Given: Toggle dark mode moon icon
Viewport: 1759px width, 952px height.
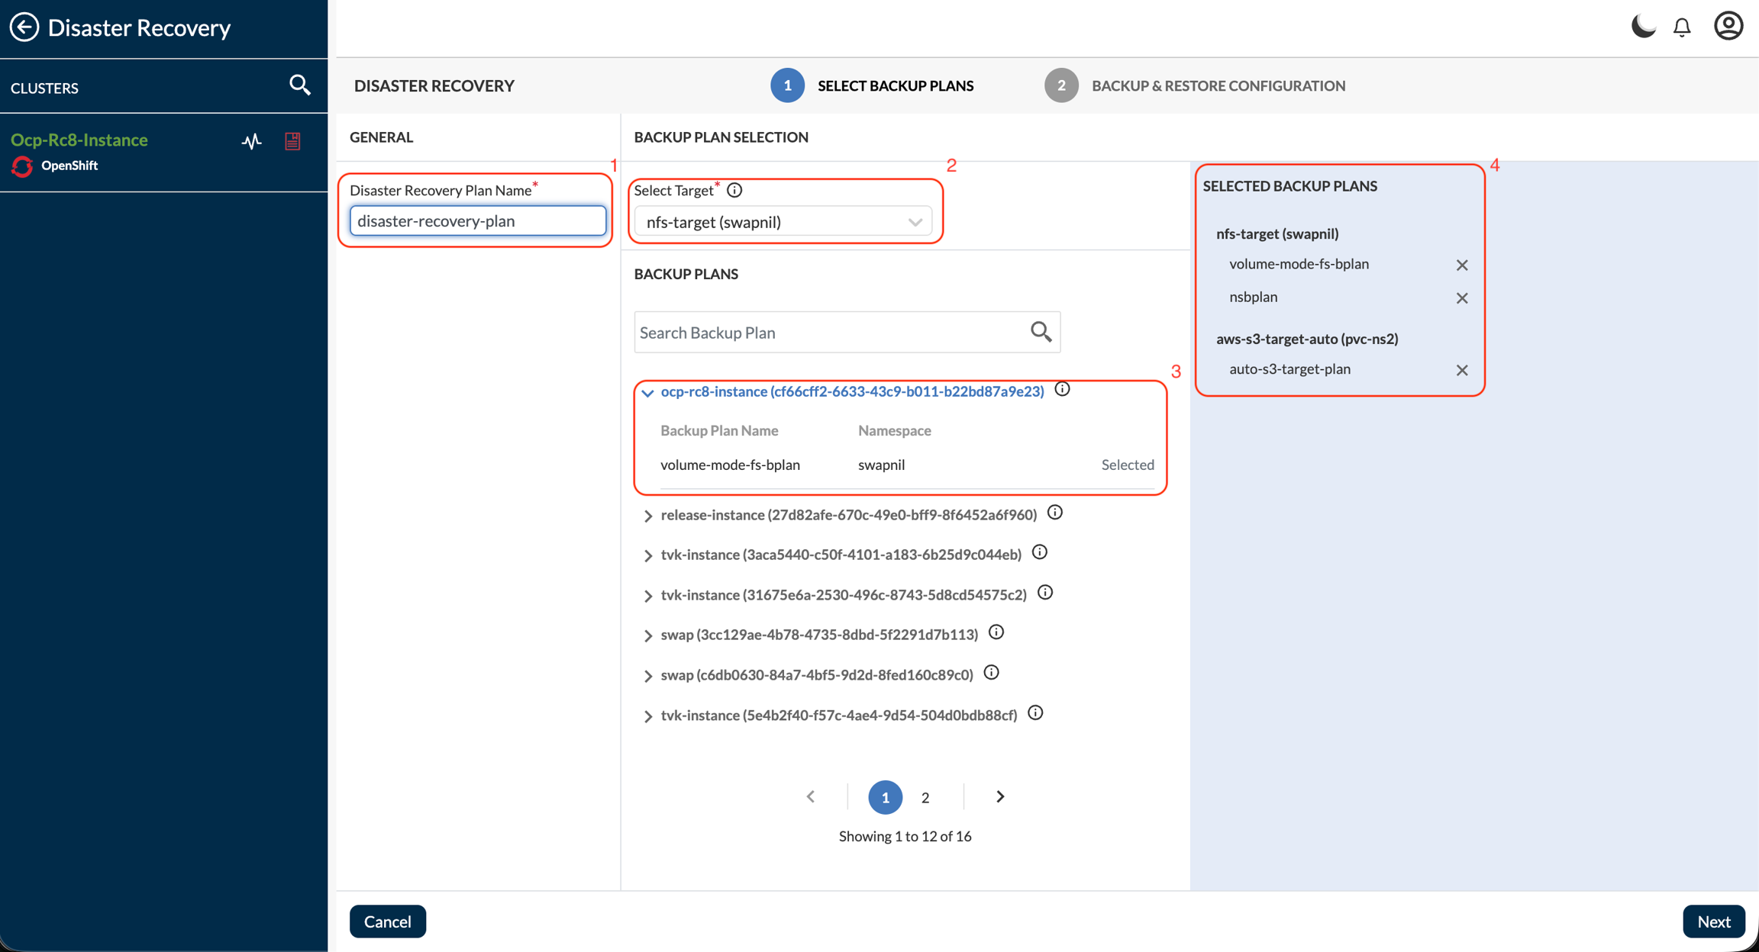Looking at the screenshot, I should [1643, 27].
